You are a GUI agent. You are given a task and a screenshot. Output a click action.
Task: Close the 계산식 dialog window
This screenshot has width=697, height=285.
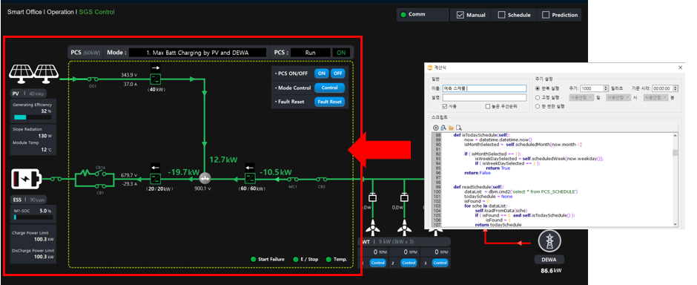pyautogui.click(x=680, y=68)
